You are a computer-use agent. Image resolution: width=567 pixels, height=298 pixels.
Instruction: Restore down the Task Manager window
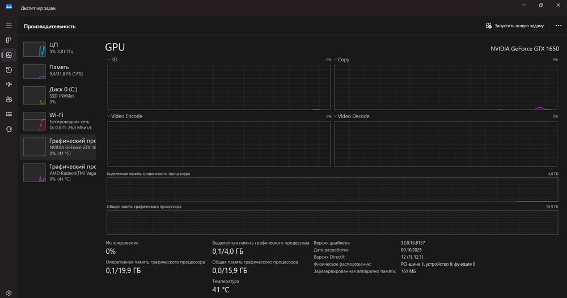(540, 5)
